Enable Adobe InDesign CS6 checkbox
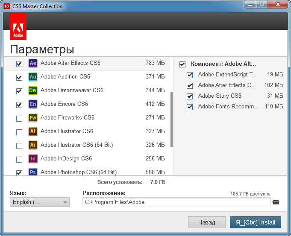The width and height of the screenshot is (291, 236). point(19,160)
